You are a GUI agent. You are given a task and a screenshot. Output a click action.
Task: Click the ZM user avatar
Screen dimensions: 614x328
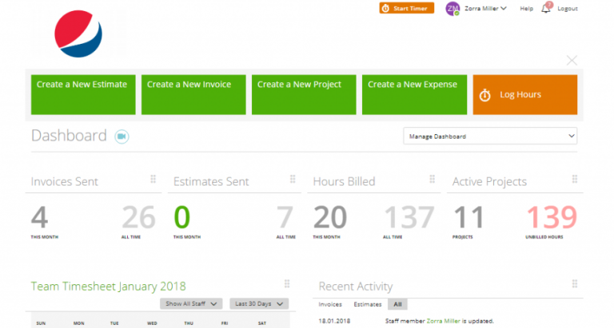[x=453, y=8]
